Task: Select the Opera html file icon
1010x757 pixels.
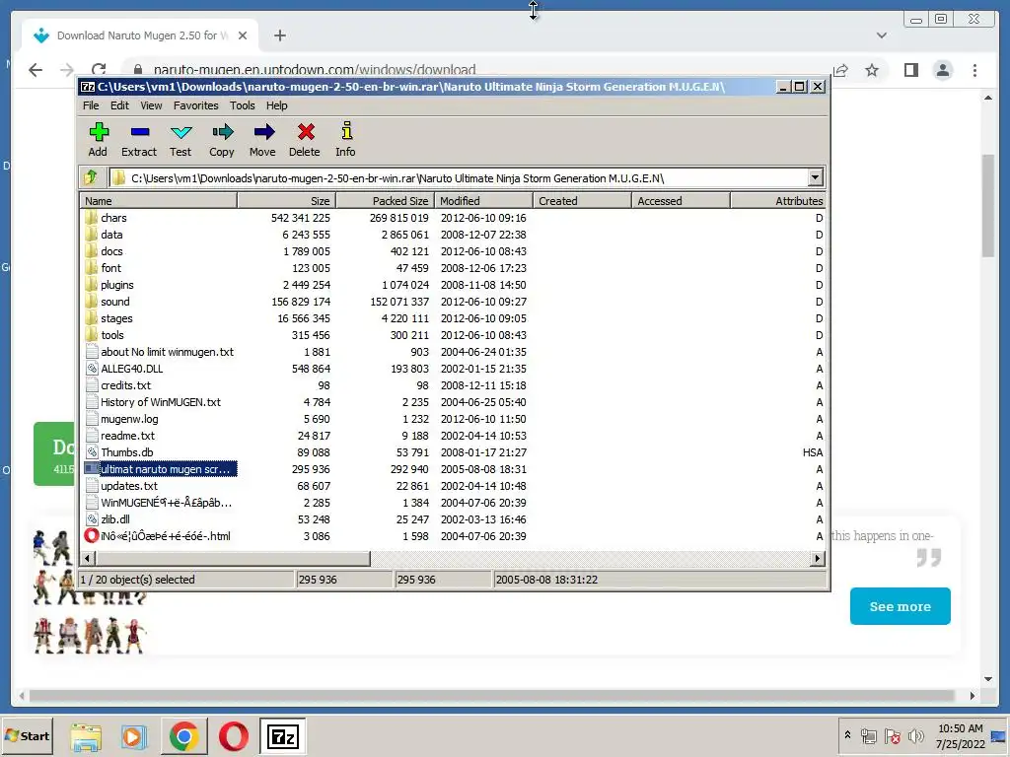Action: [x=92, y=535]
